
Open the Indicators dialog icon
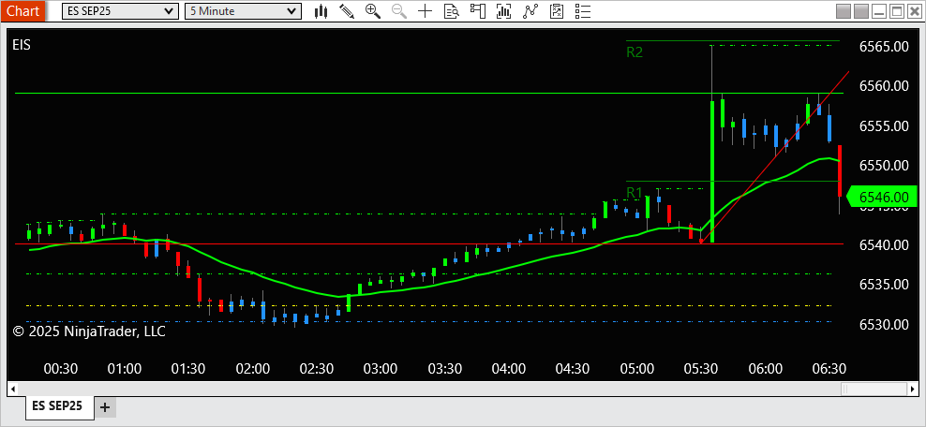point(530,10)
